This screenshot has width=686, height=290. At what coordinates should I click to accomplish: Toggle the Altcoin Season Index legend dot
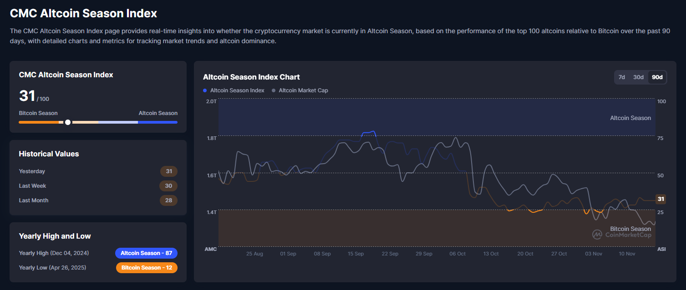click(x=205, y=90)
